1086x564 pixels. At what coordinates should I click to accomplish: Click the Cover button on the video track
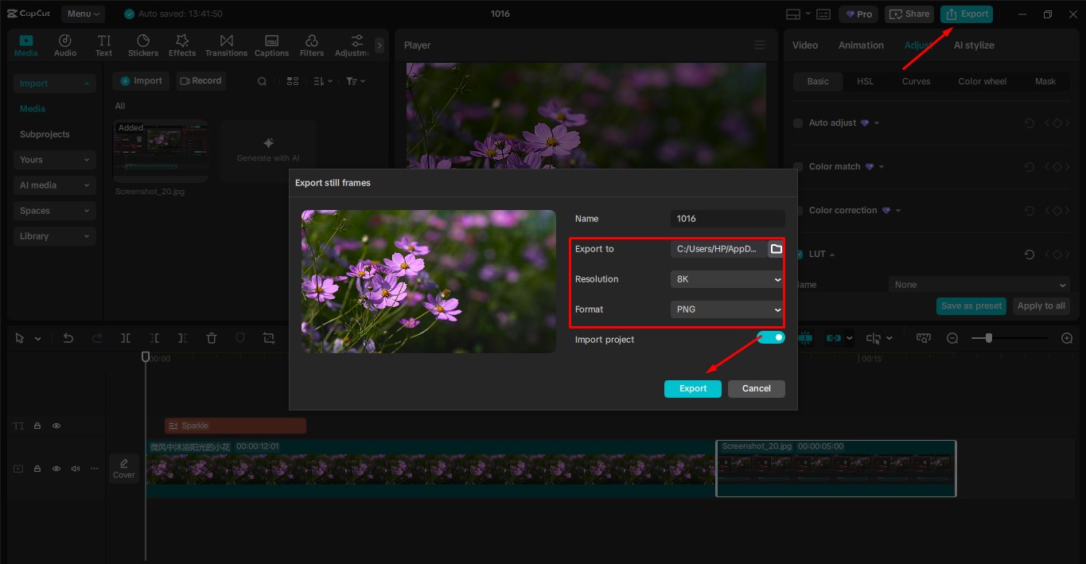pos(124,468)
